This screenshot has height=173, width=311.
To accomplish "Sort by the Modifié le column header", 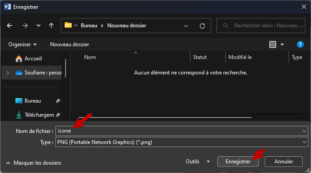I will click(240, 57).
